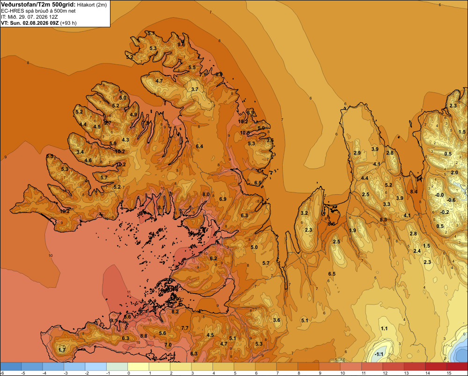Image resolution: width=468 pixels, height=376 pixels.
Task: Click the -1 to 0 greenish legend swatch
Action: click(117, 367)
